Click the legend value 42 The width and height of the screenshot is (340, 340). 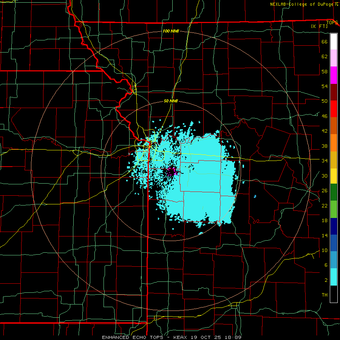325,131
